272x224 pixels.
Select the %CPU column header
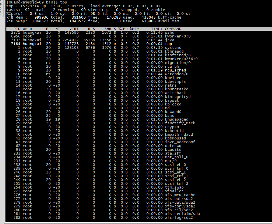point(123,29)
